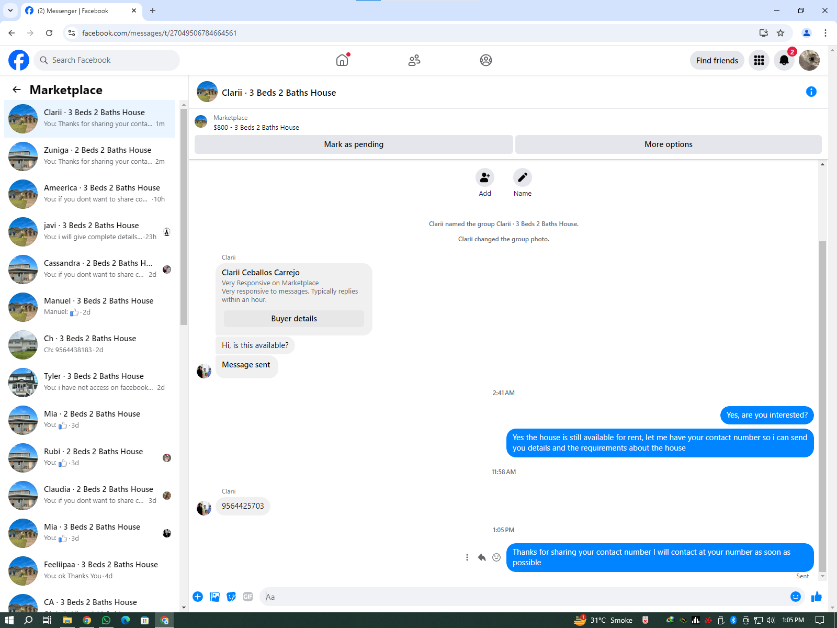837x628 pixels.
Task: Open Windows notification center
Action: tap(820, 620)
